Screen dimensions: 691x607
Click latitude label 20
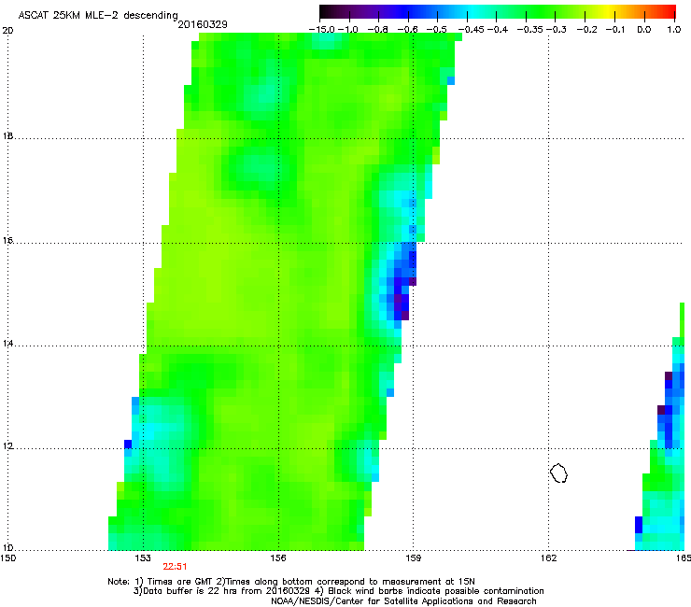(7, 31)
